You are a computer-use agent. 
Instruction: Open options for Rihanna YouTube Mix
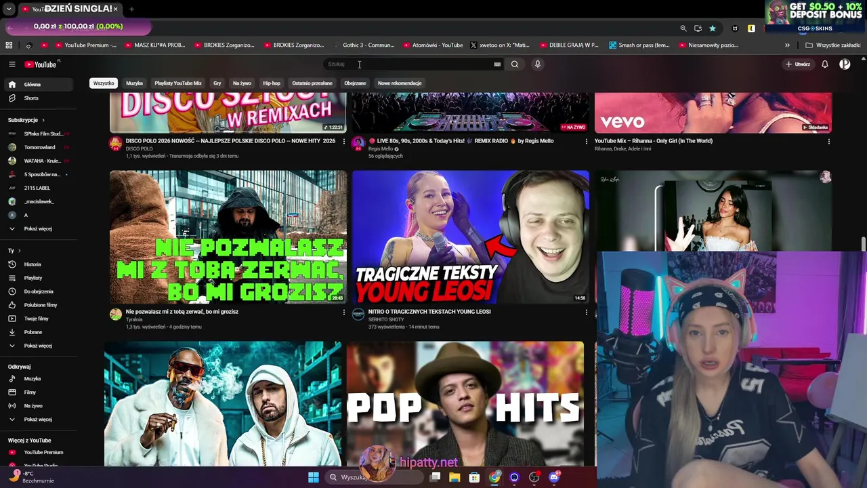click(x=828, y=142)
